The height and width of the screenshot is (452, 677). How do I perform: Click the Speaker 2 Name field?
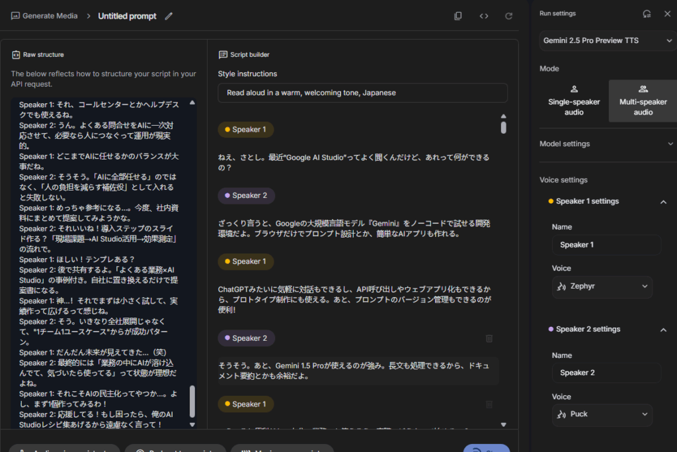point(606,373)
